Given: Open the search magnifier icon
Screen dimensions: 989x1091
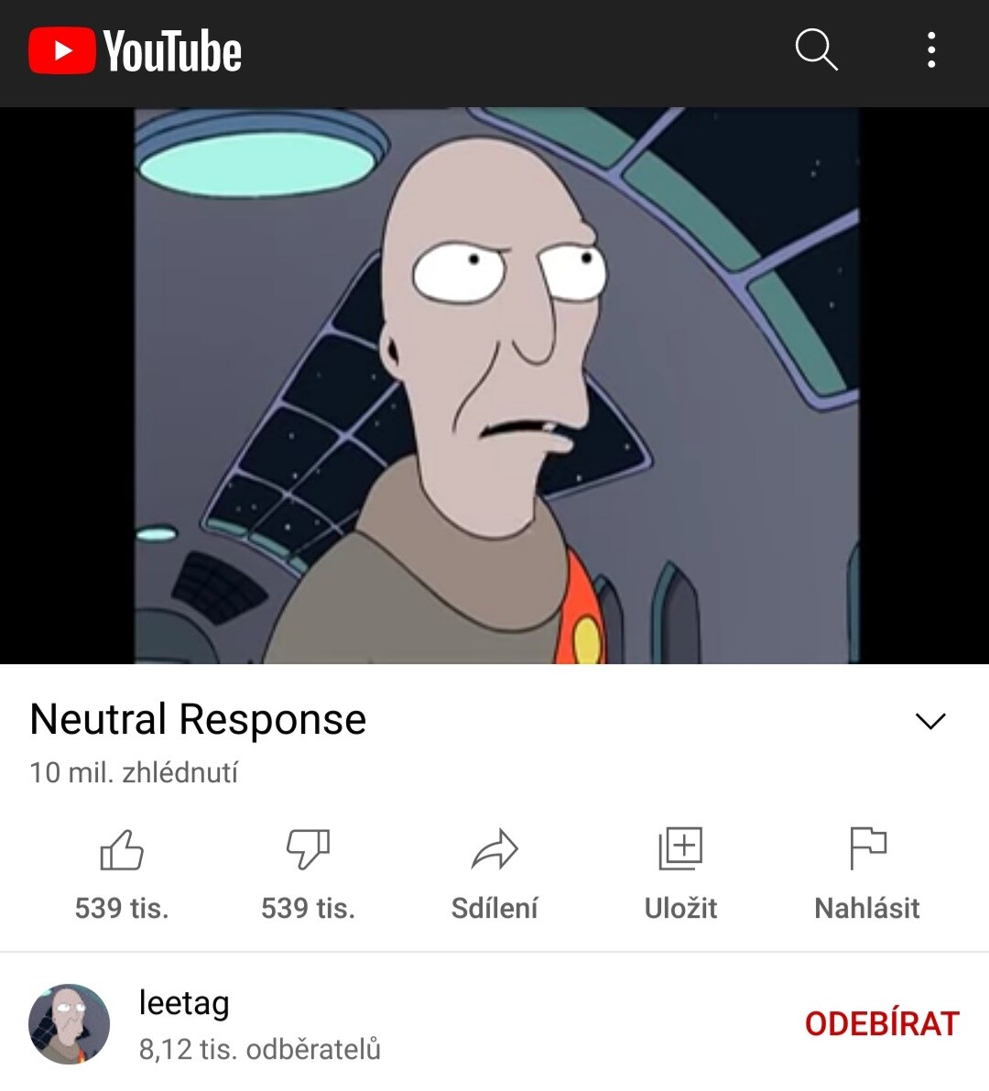Looking at the screenshot, I should pos(817,49).
